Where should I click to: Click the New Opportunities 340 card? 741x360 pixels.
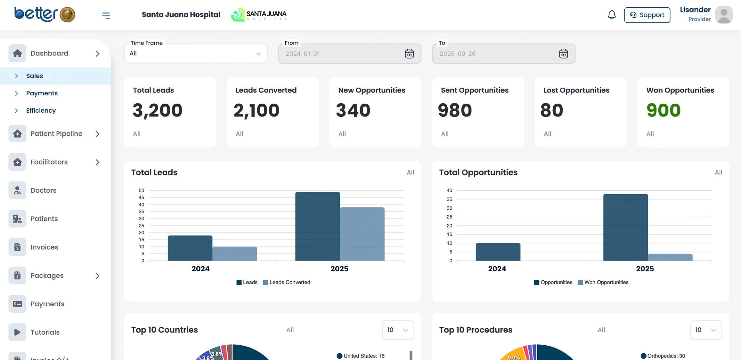[375, 112]
